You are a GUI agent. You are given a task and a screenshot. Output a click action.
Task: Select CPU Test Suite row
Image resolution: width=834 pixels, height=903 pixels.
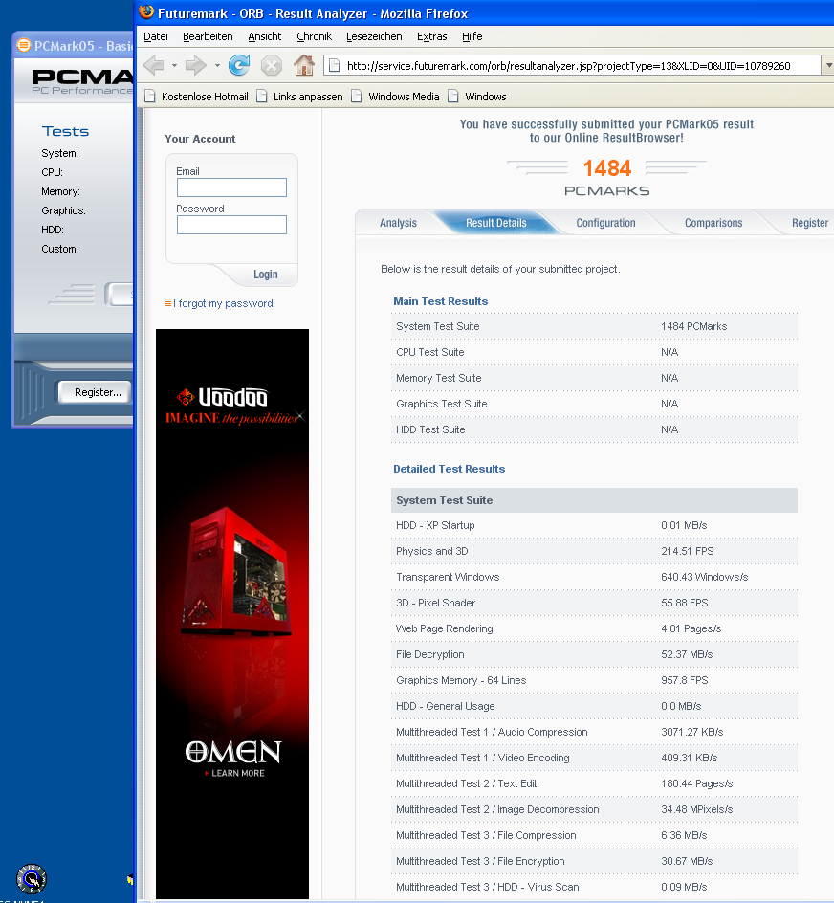pyautogui.click(x=594, y=352)
